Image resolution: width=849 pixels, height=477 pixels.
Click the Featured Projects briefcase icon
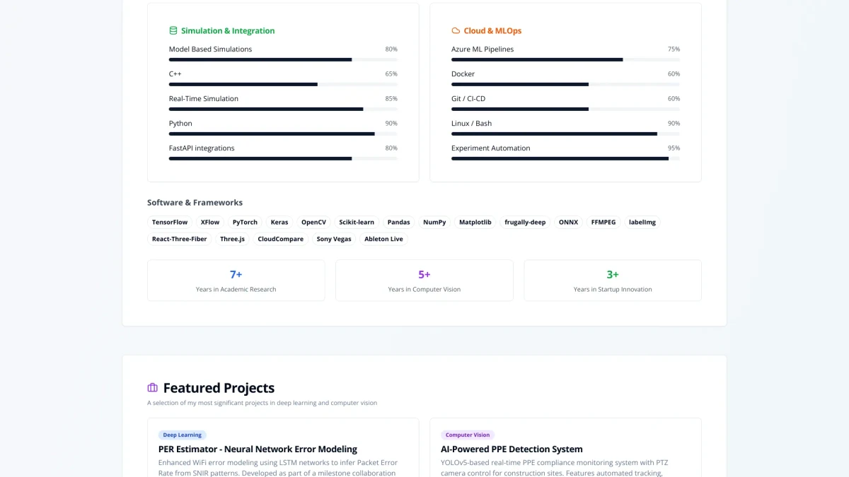point(152,388)
